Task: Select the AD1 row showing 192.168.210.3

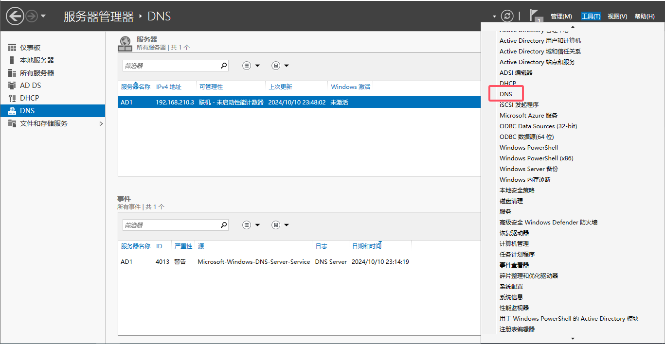Action: (299, 103)
